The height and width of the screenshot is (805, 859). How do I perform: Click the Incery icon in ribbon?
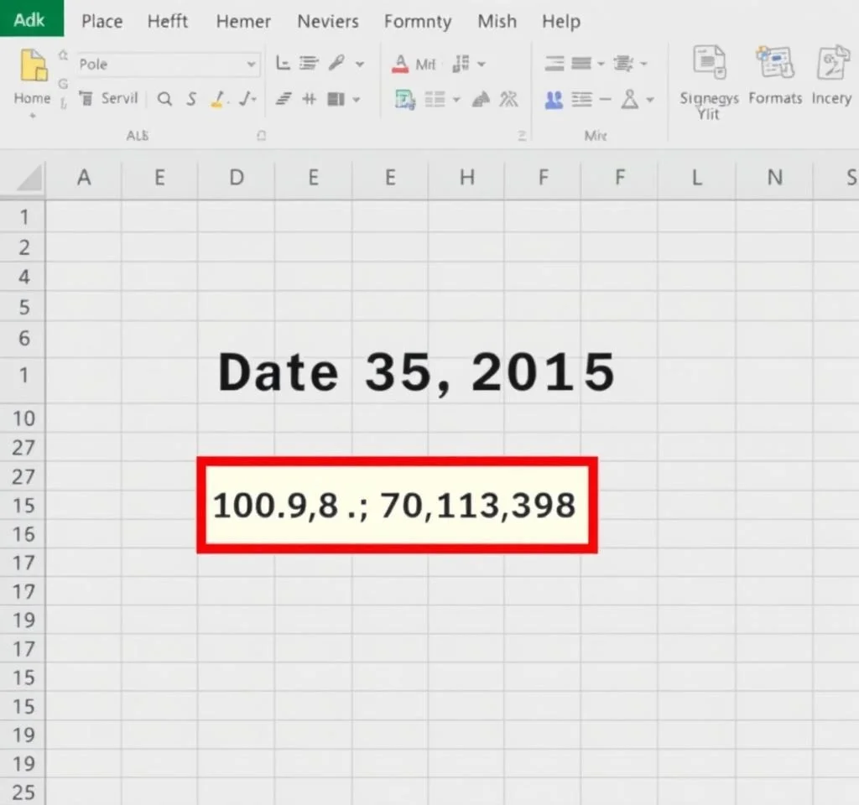pyautogui.click(x=831, y=65)
